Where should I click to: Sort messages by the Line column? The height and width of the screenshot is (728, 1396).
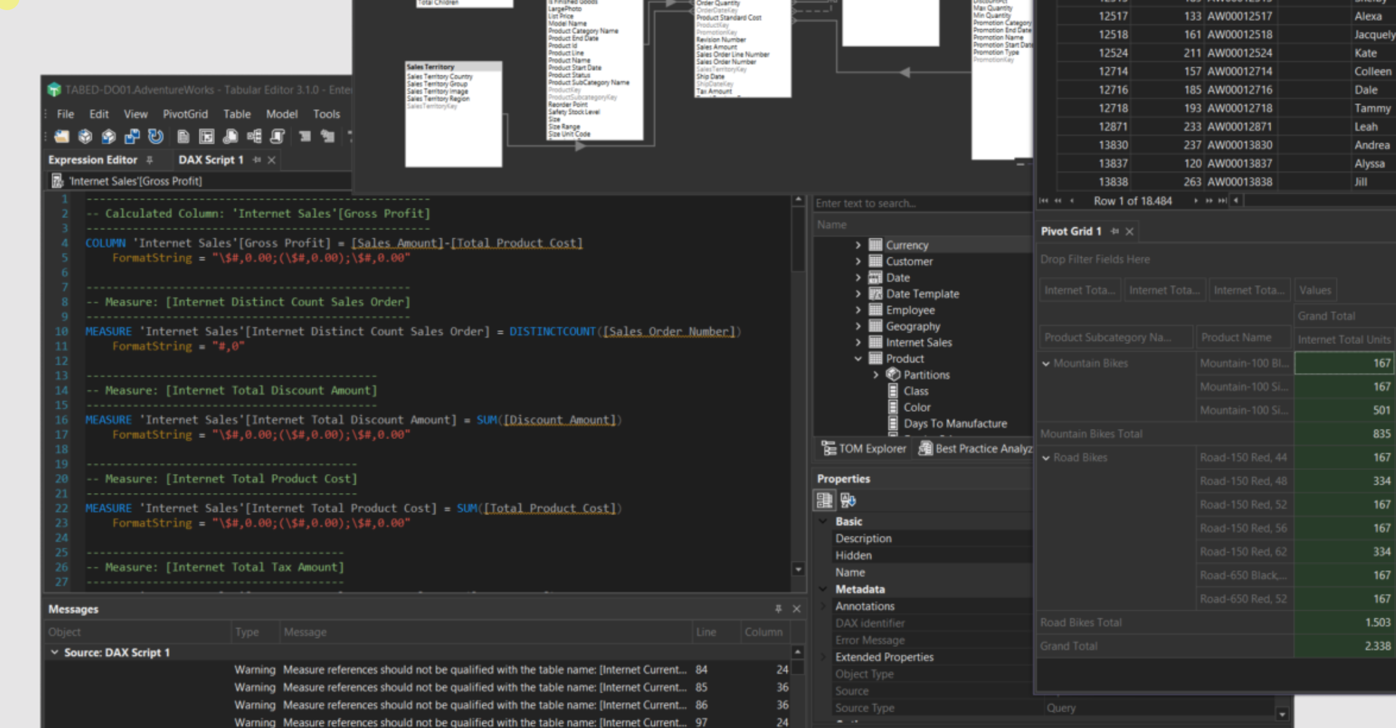[x=716, y=632]
